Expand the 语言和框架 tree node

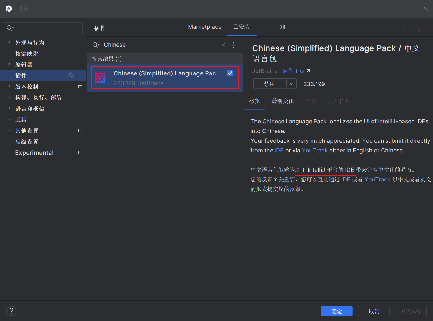[x=9, y=109]
